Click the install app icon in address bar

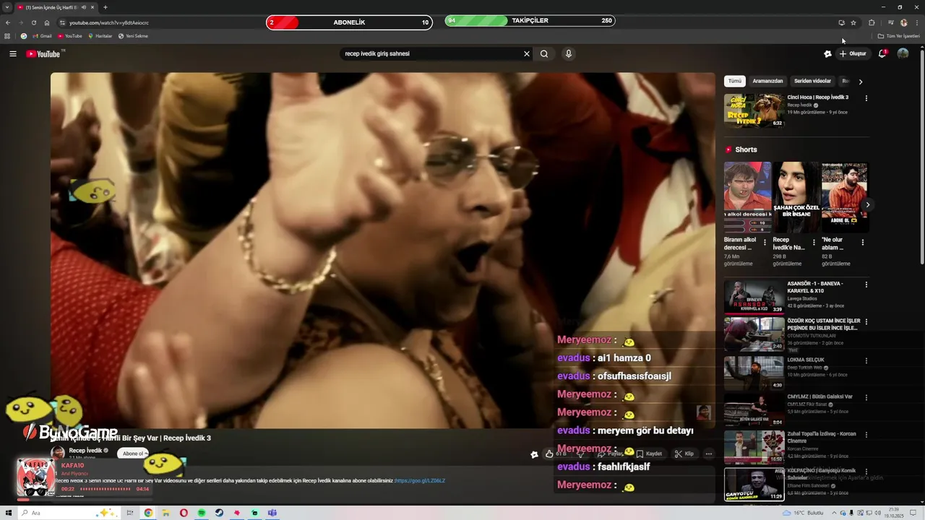pos(841,22)
